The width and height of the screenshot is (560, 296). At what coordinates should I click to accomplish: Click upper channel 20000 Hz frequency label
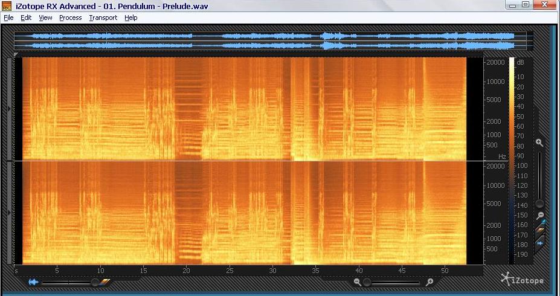click(x=496, y=62)
